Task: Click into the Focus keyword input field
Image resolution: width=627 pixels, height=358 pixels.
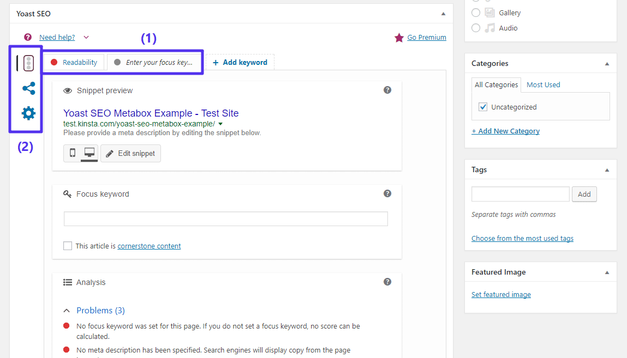Action: pos(226,219)
